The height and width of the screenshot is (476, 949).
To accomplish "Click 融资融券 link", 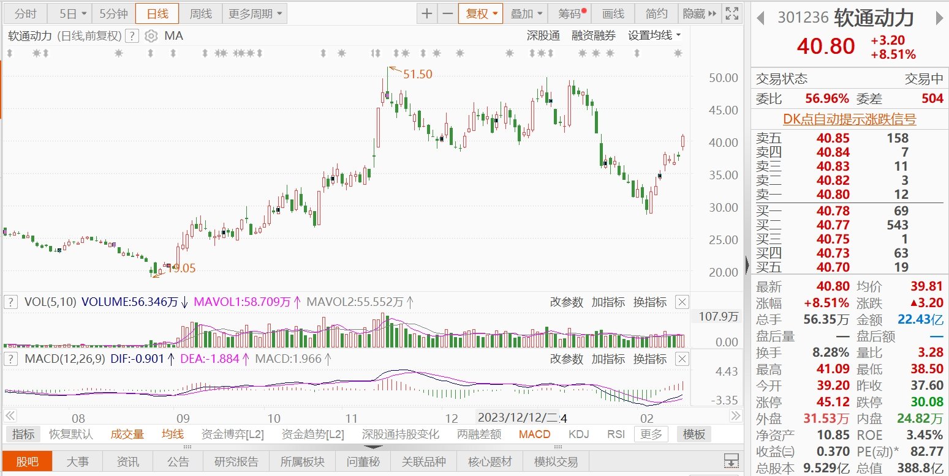I will tap(594, 36).
